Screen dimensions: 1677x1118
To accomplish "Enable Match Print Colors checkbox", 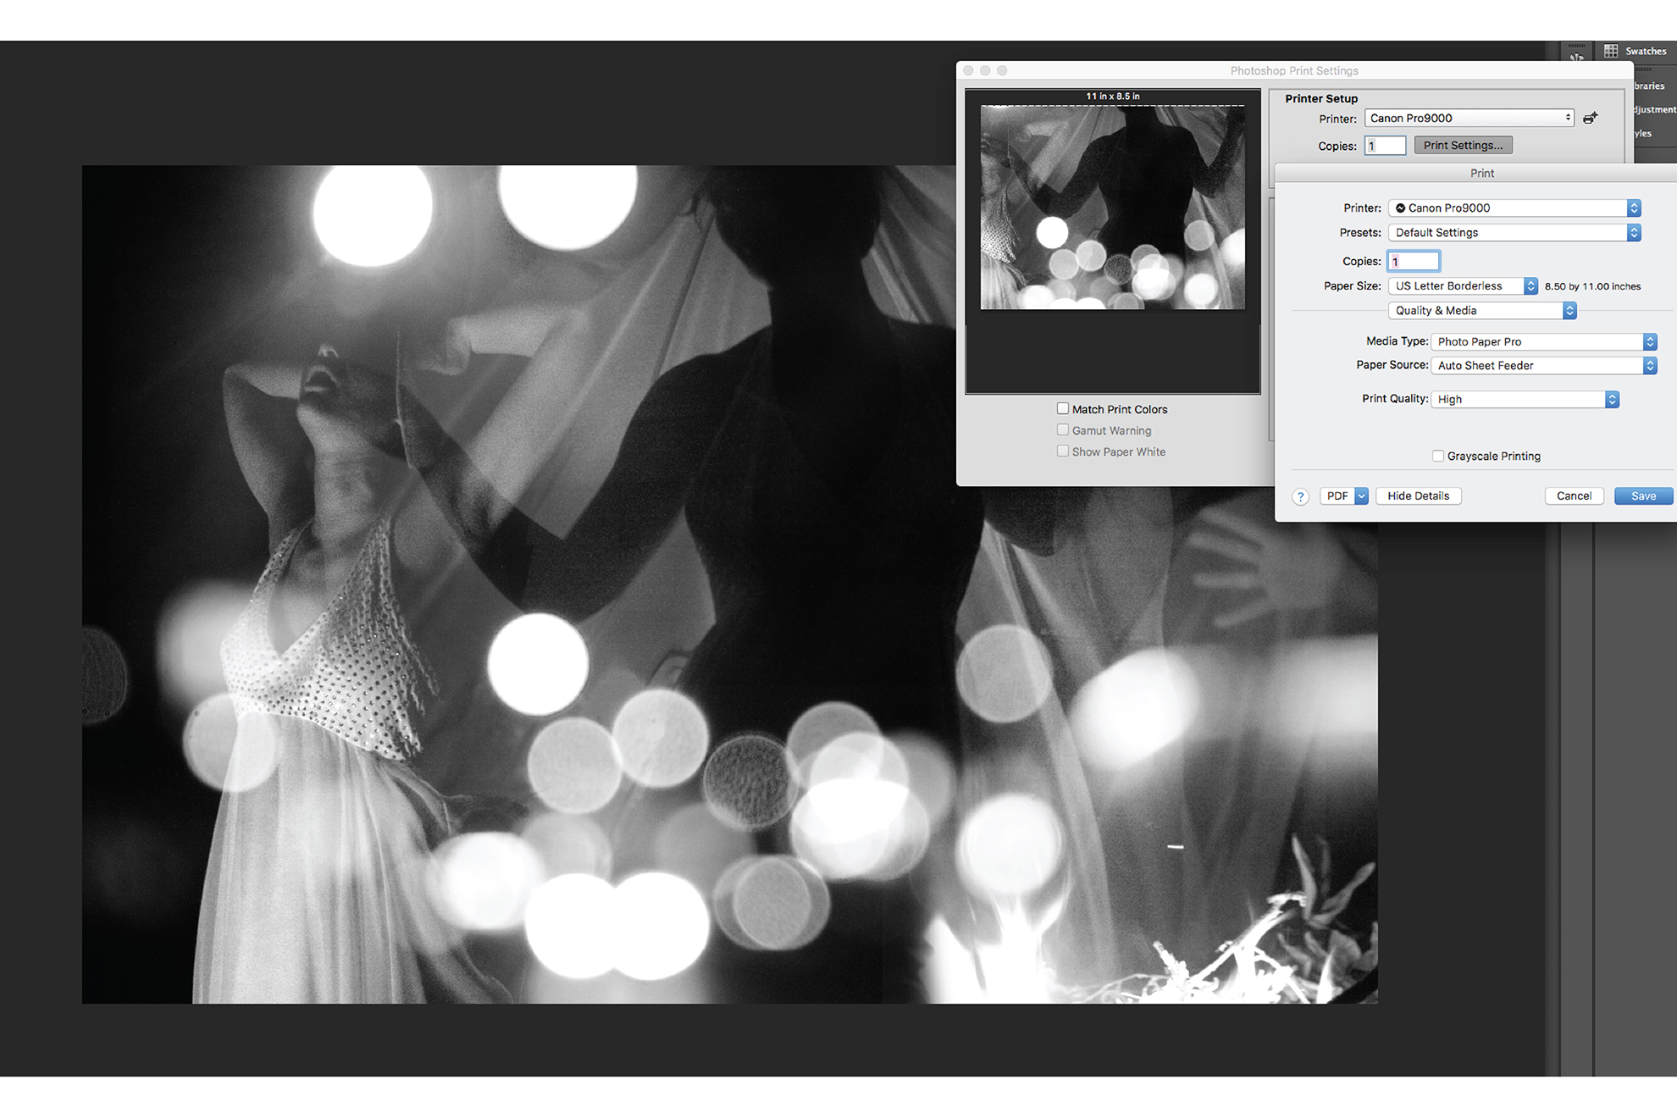I will click(1063, 409).
